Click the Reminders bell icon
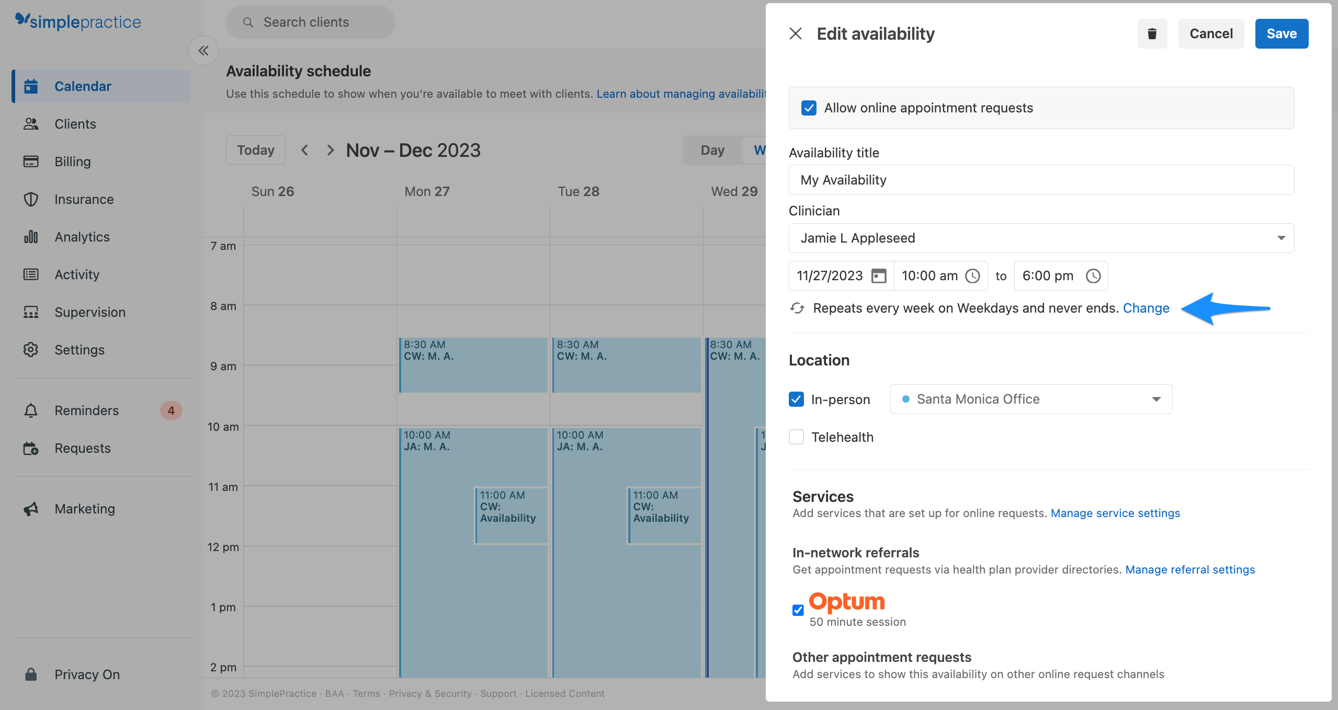This screenshot has height=710, width=1338. coord(31,410)
